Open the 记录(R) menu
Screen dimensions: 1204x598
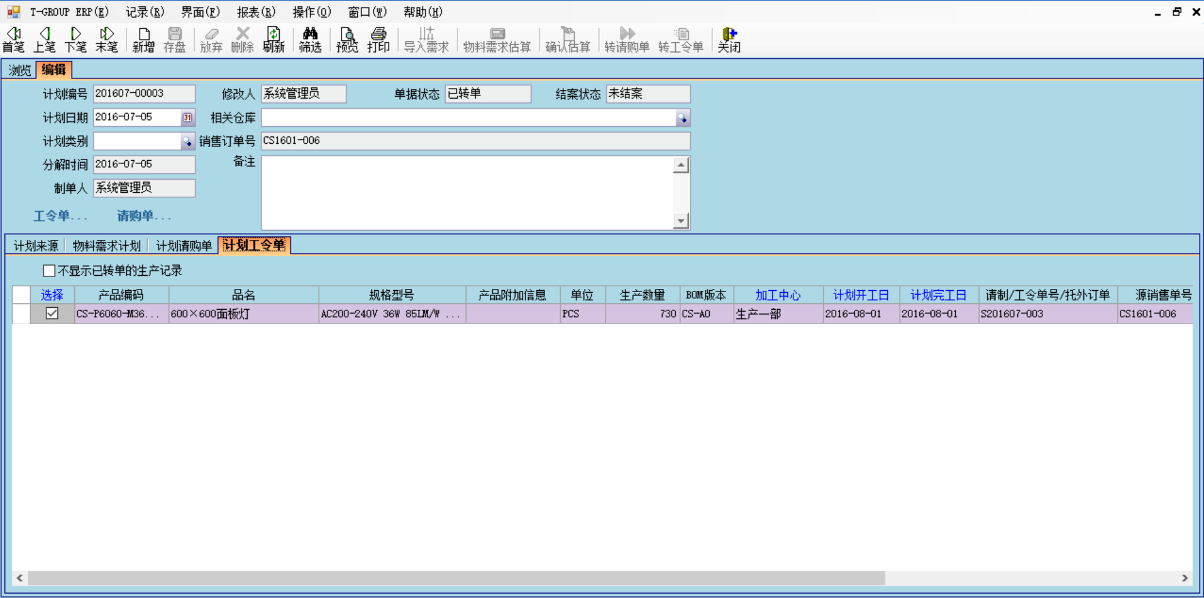coord(145,12)
